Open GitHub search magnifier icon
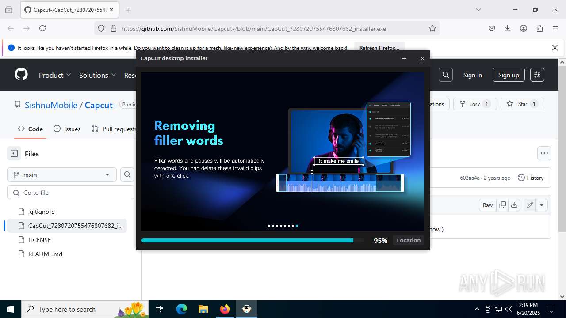 [446, 75]
